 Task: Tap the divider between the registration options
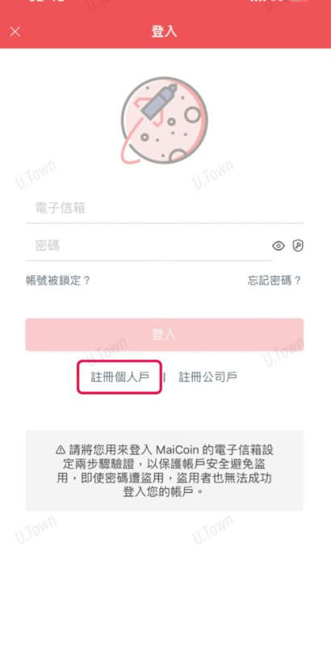165,377
